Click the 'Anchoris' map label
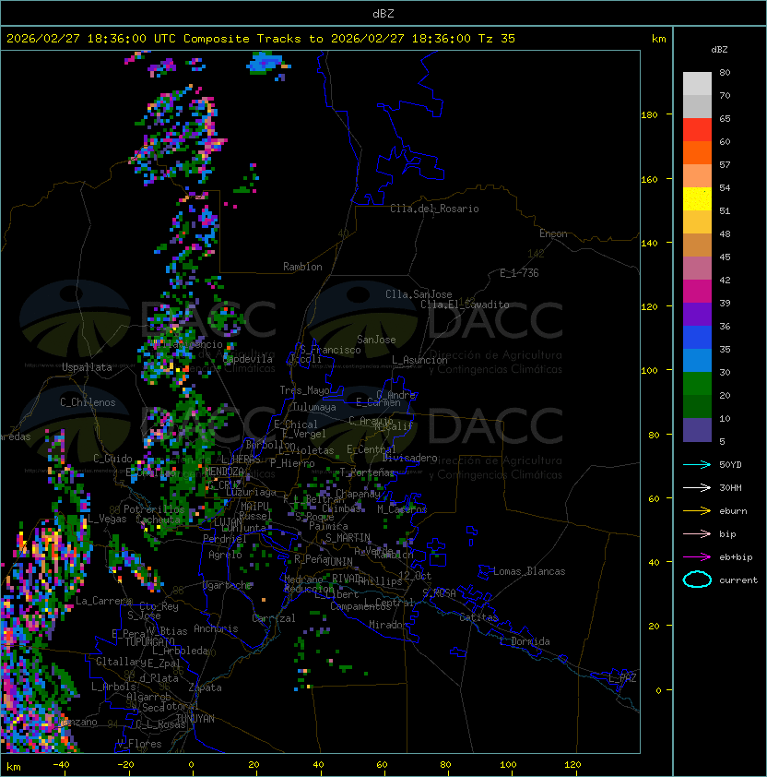The image size is (767, 777). [216, 628]
